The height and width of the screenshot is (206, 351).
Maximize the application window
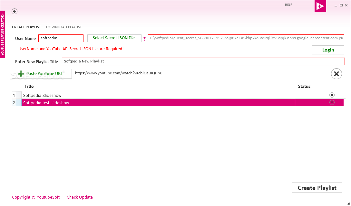(341, 5)
